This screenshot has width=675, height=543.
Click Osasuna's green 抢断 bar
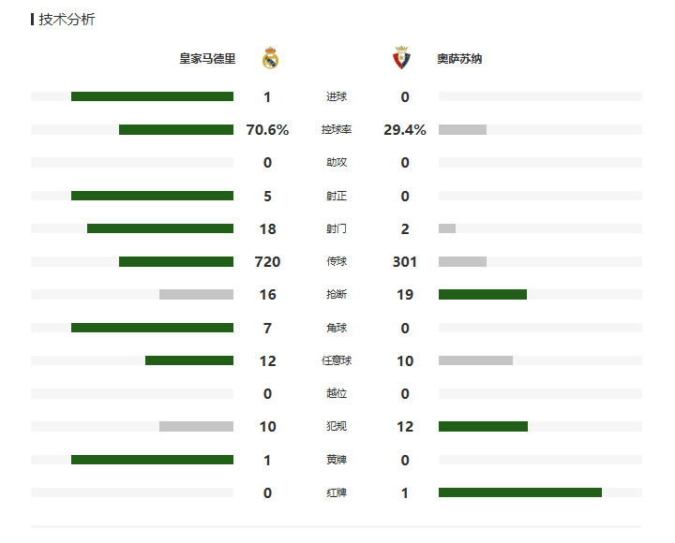[483, 295]
